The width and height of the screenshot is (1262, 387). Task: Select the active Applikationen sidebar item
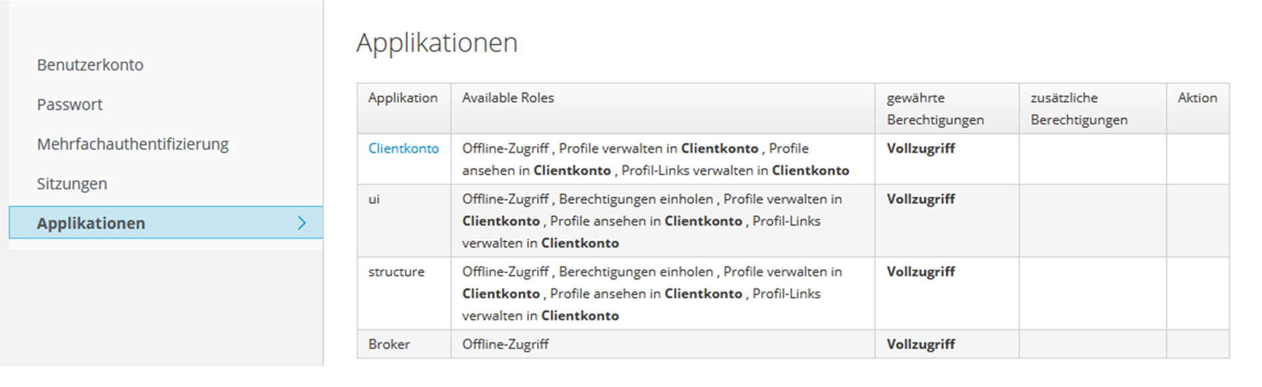(x=91, y=223)
